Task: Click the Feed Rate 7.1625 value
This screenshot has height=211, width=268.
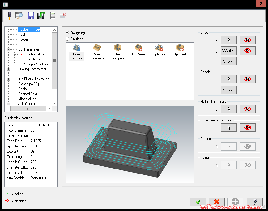Action: [x=36, y=141]
